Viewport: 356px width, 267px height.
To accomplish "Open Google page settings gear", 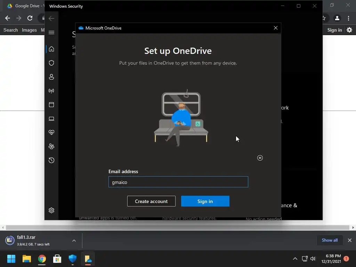I will (349, 30).
